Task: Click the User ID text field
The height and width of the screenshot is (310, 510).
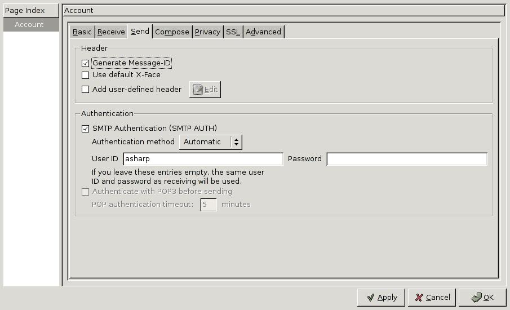Action: click(203, 159)
